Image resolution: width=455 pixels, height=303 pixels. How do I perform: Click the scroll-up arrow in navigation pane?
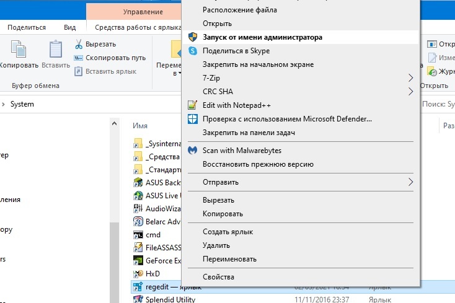[x=114, y=123]
